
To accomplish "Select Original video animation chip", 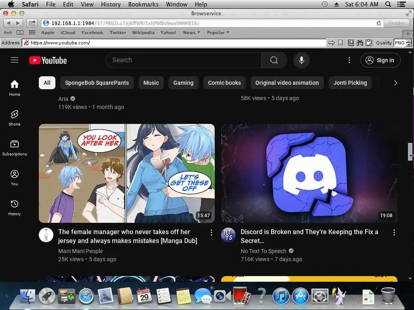I will [x=287, y=83].
